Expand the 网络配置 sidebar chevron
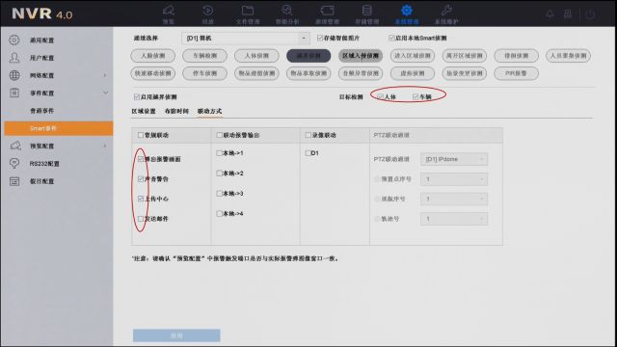 click(105, 75)
